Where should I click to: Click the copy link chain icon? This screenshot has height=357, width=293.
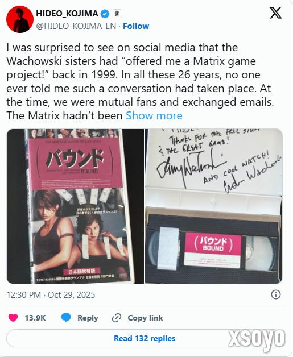tap(117, 318)
